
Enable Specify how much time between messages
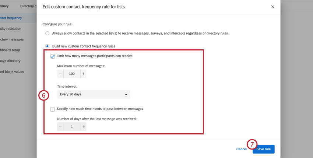[53, 109]
